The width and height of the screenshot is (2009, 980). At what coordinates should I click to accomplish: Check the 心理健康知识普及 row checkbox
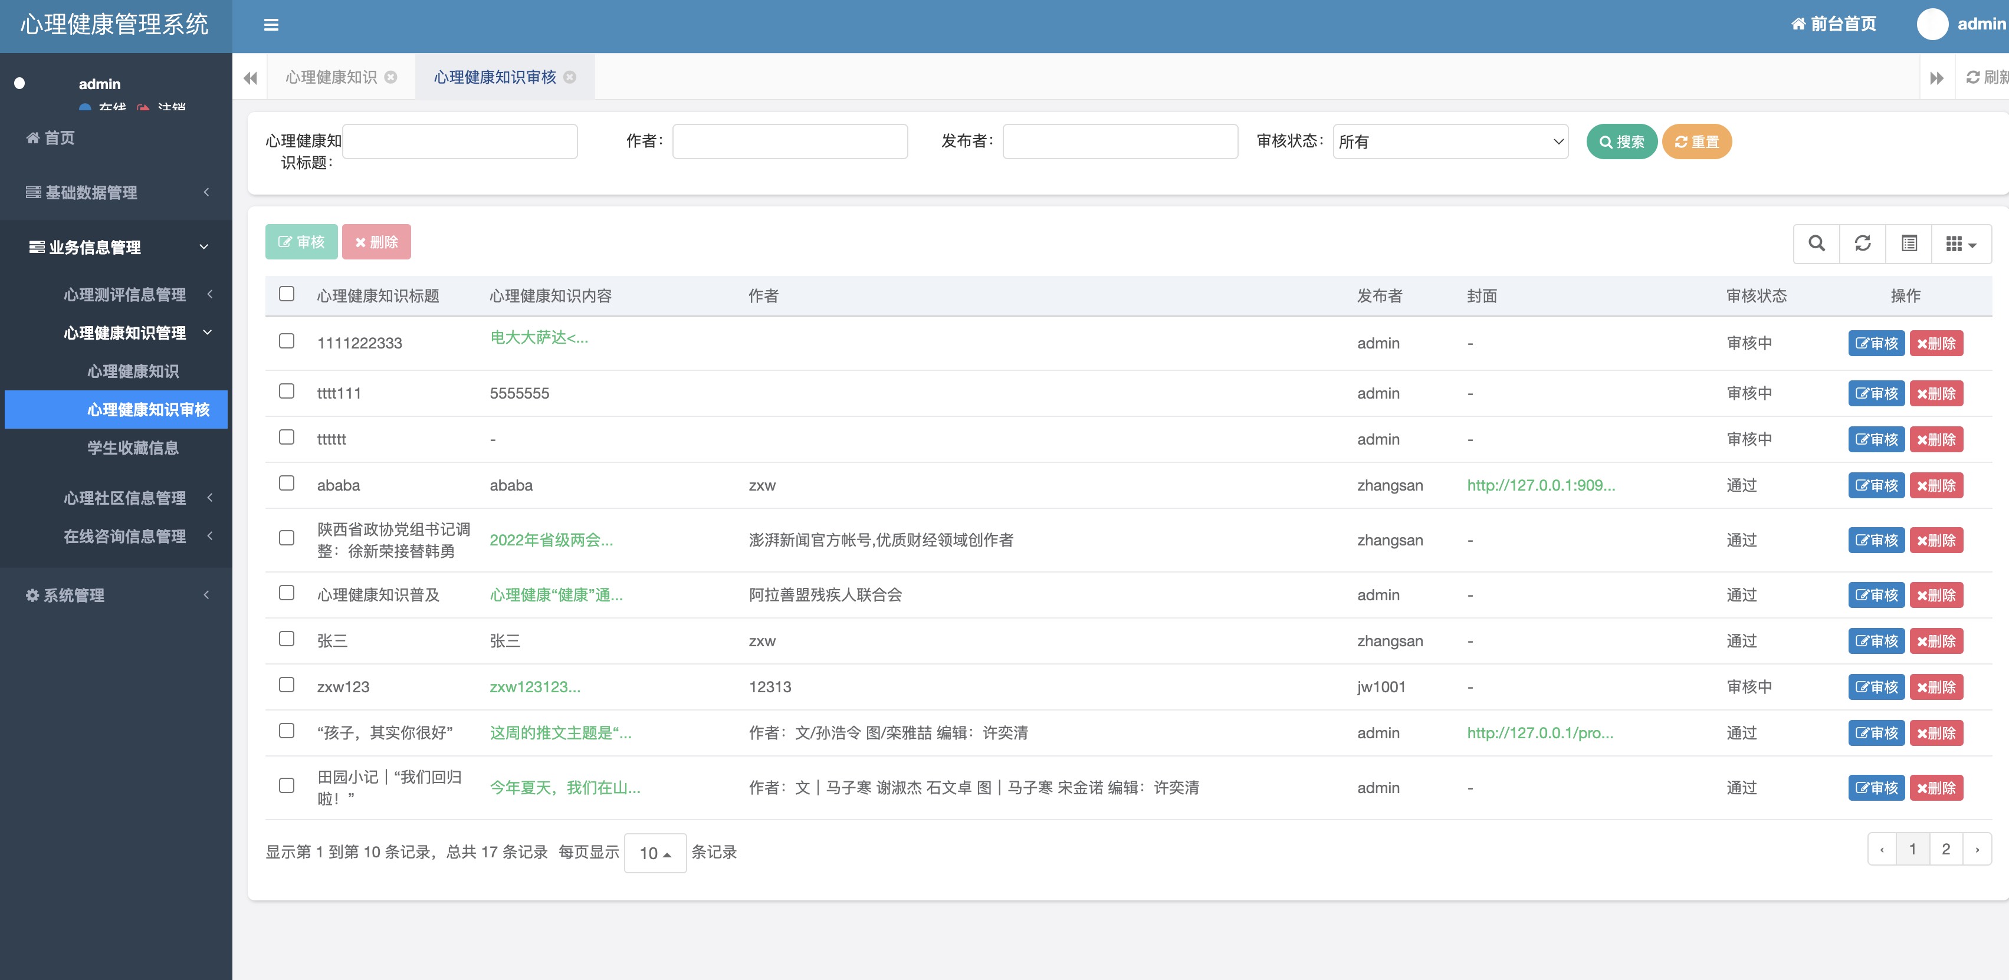[286, 593]
